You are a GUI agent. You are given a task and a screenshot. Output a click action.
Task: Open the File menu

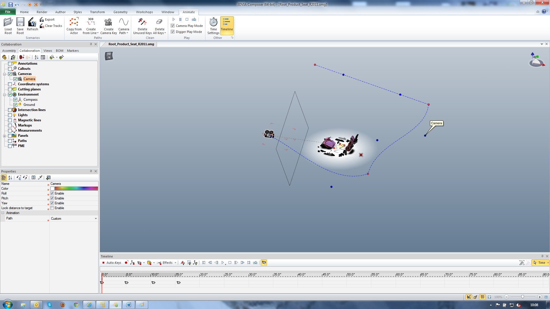click(x=8, y=12)
